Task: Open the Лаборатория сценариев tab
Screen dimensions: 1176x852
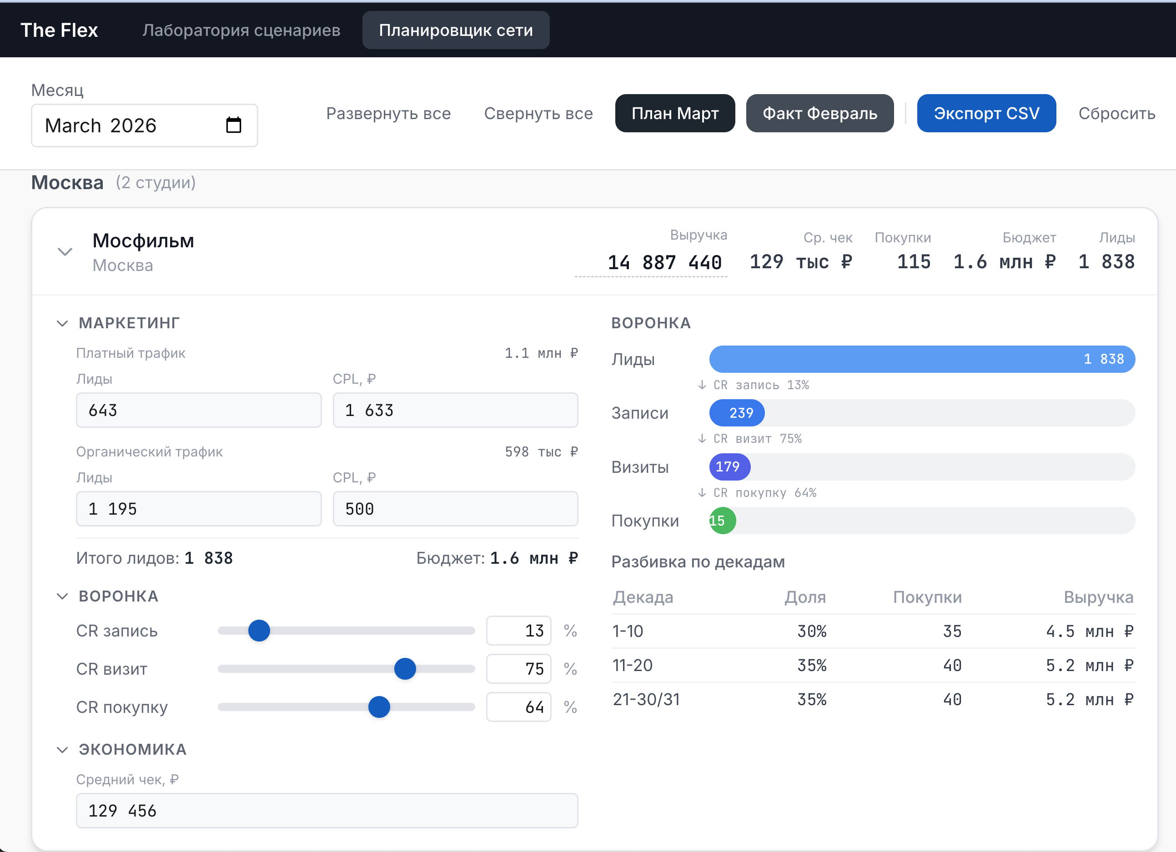Action: coord(241,30)
